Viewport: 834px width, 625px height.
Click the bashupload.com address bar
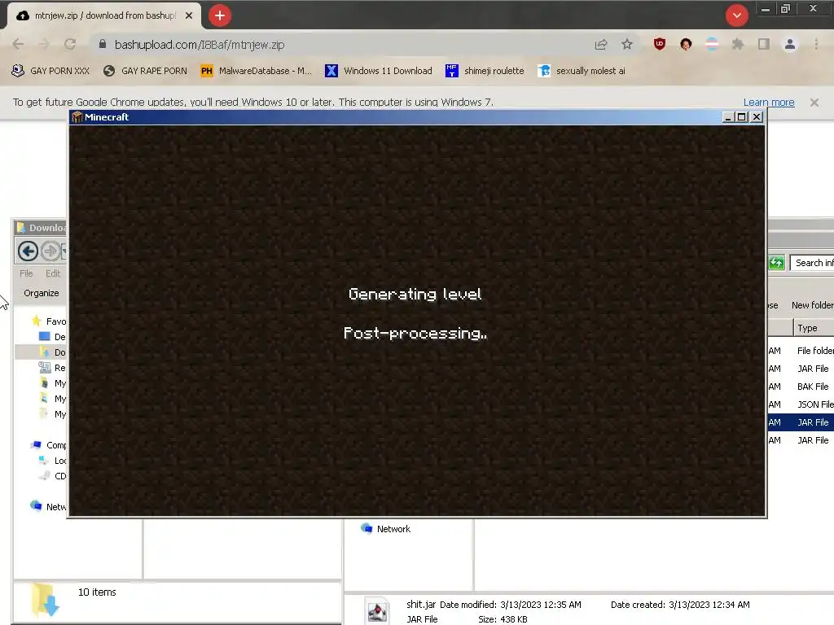340,45
